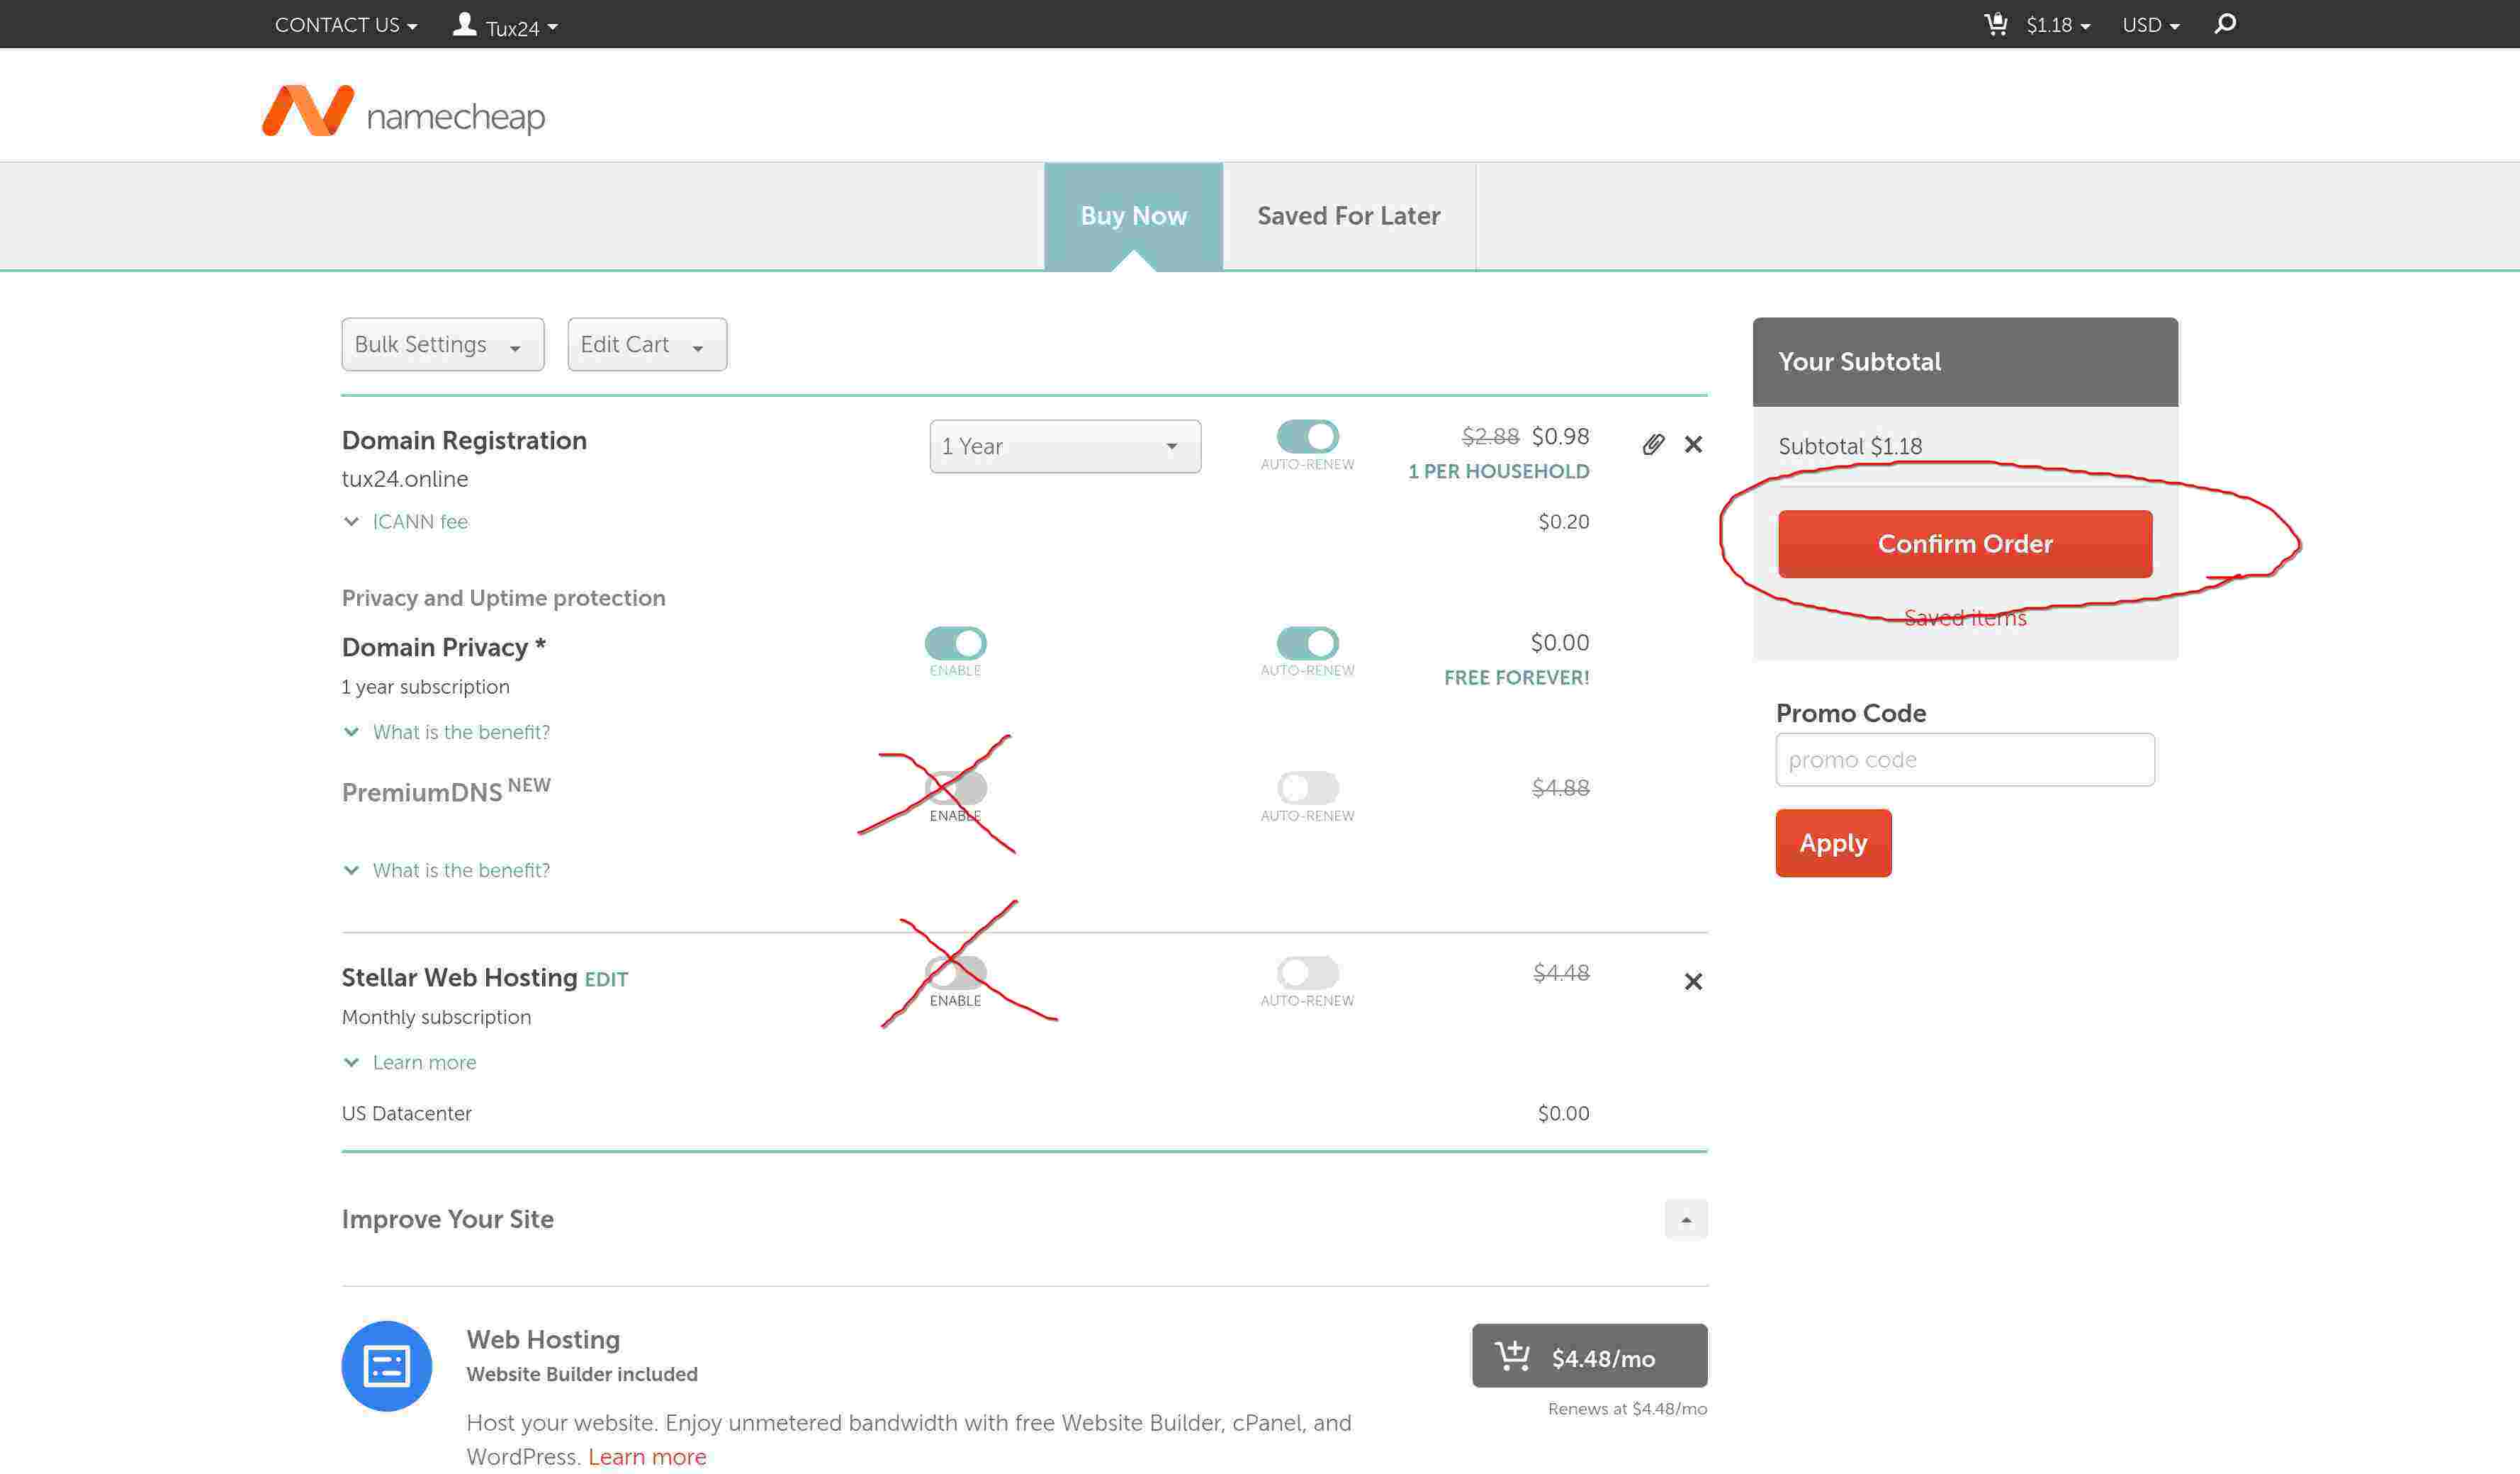The image size is (2520, 1474).
Task: Click the 1 year subscription text
Action: click(x=425, y=687)
